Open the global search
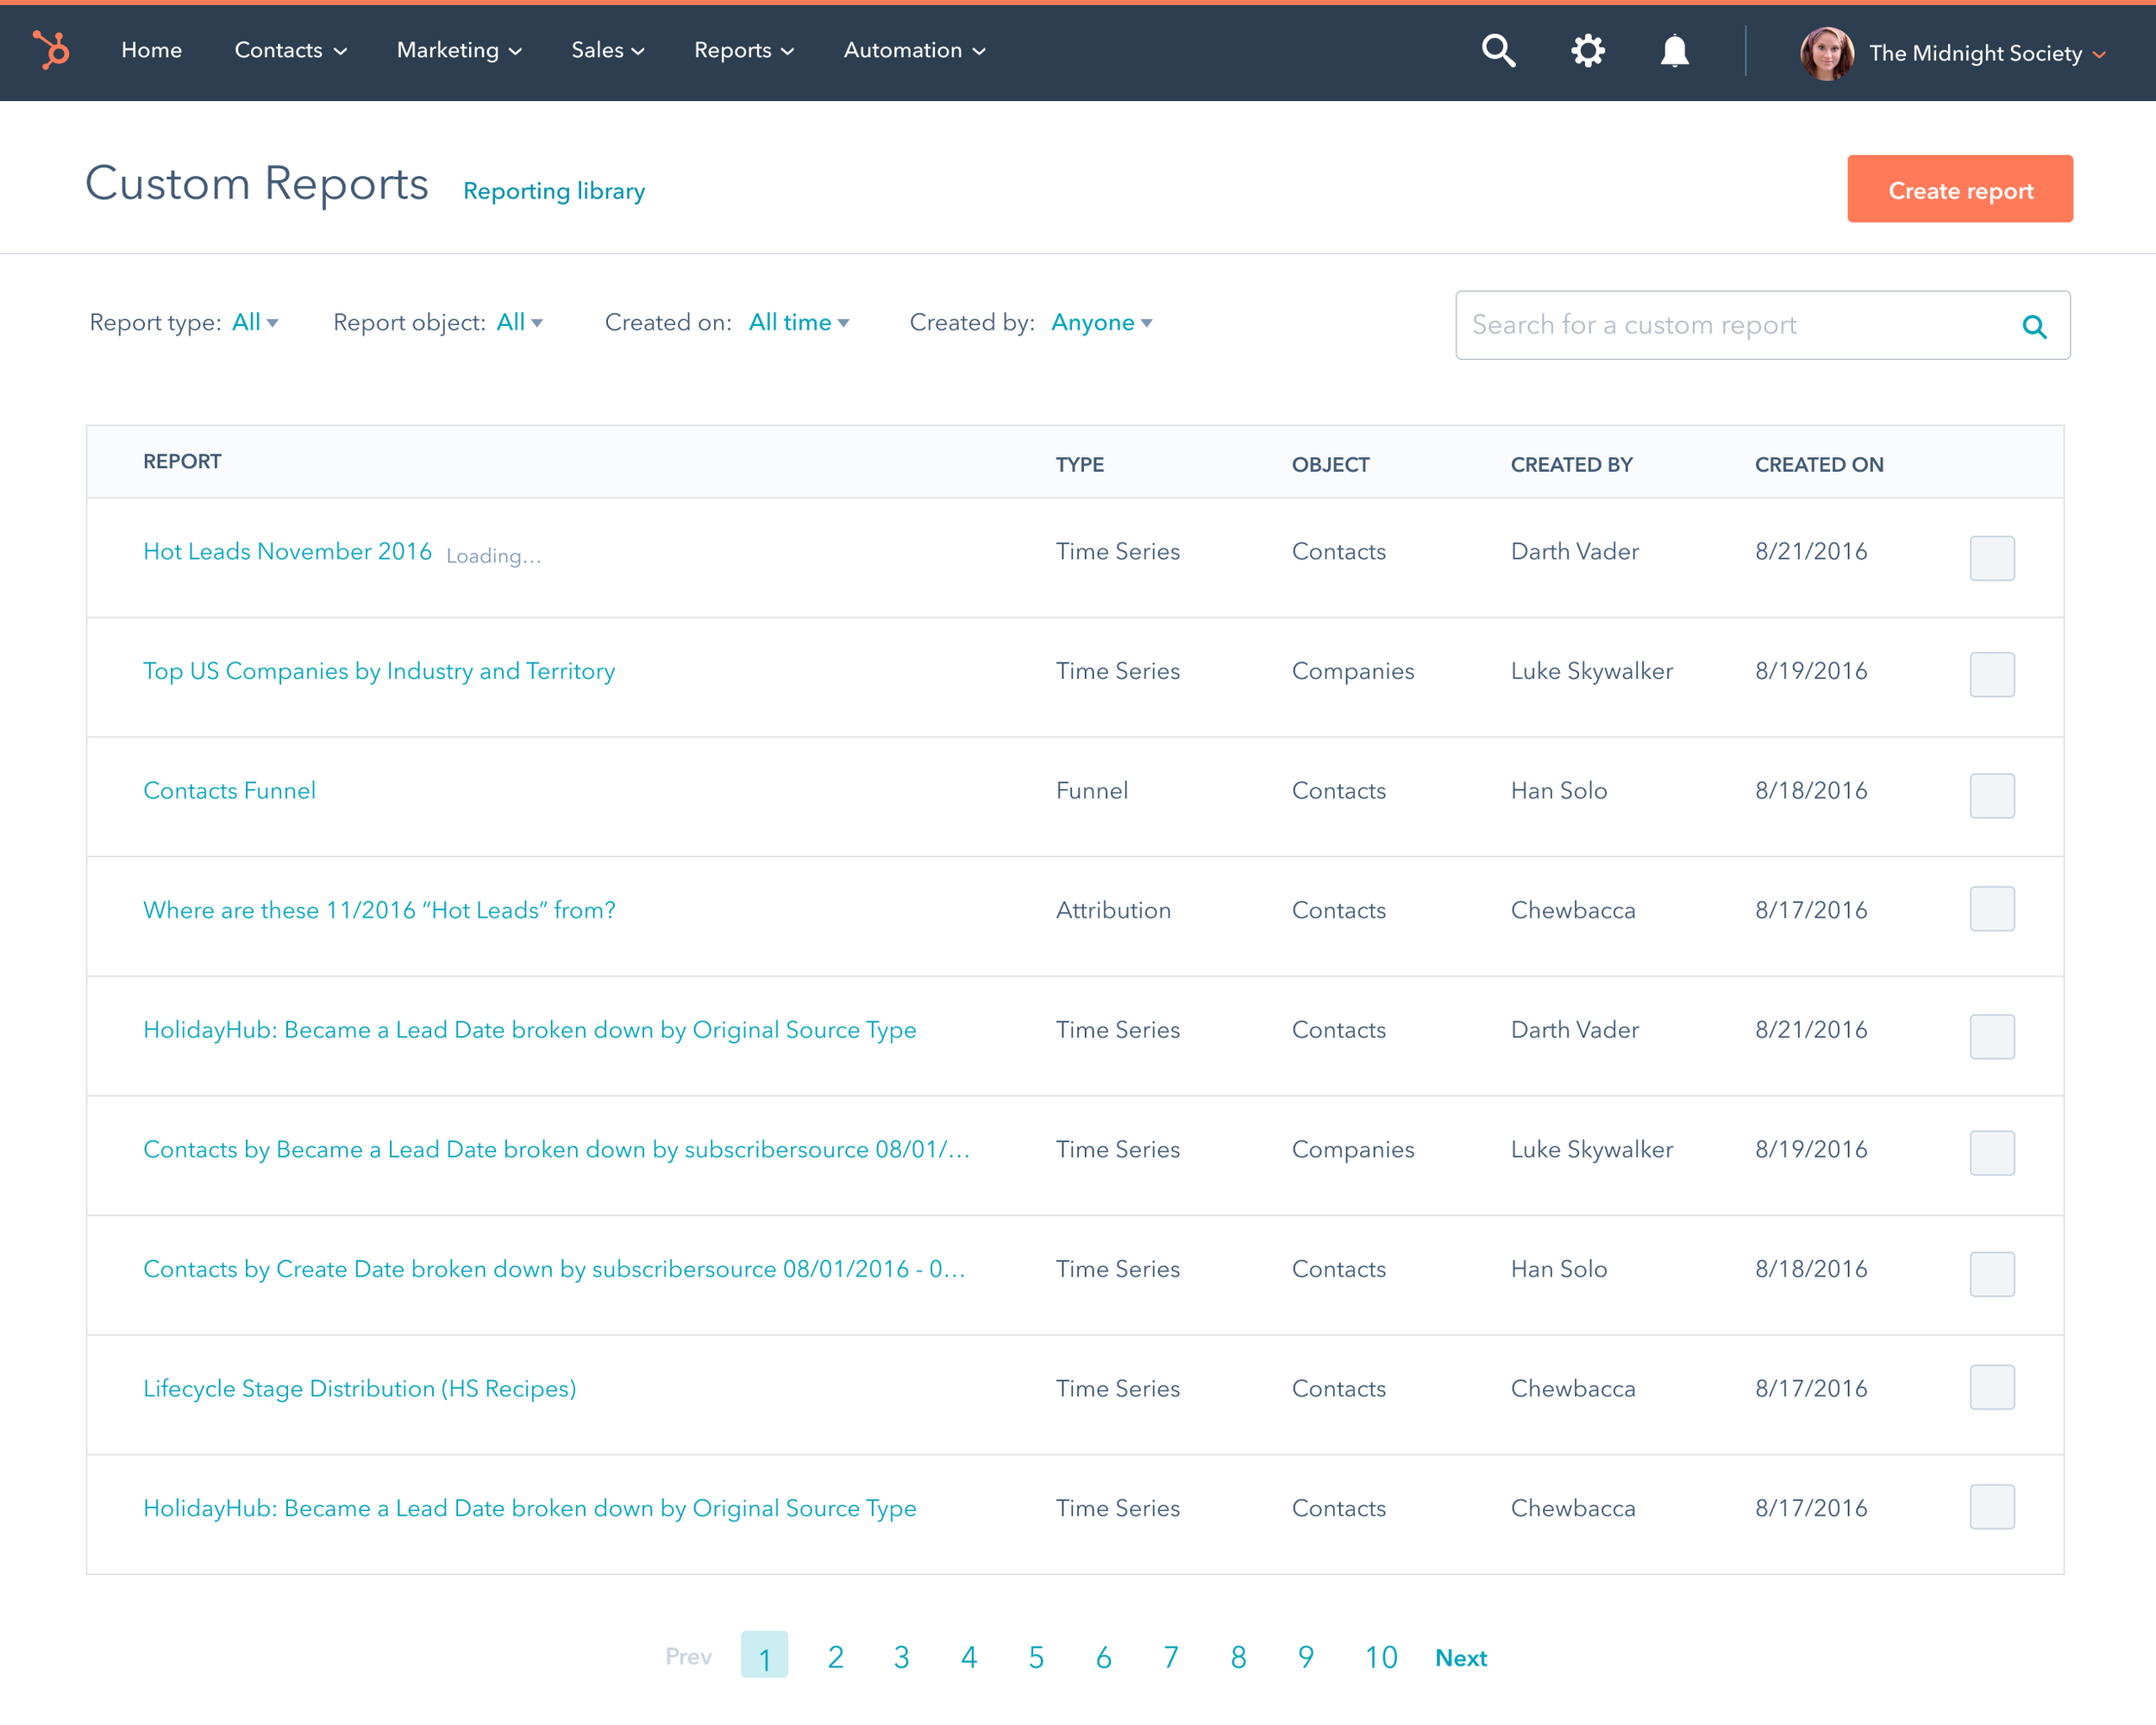This screenshot has height=1725, width=2156. (1497, 50)
